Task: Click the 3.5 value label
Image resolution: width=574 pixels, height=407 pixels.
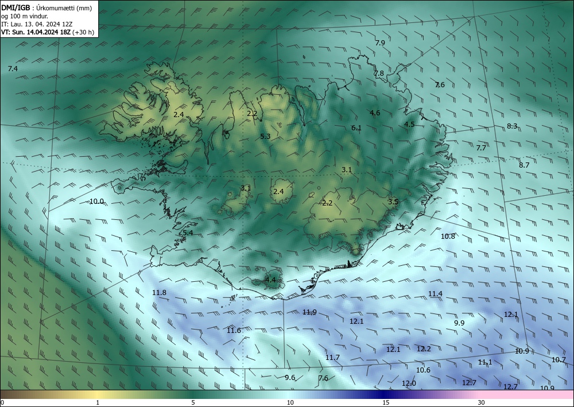Action: click(x=393, y=201)
